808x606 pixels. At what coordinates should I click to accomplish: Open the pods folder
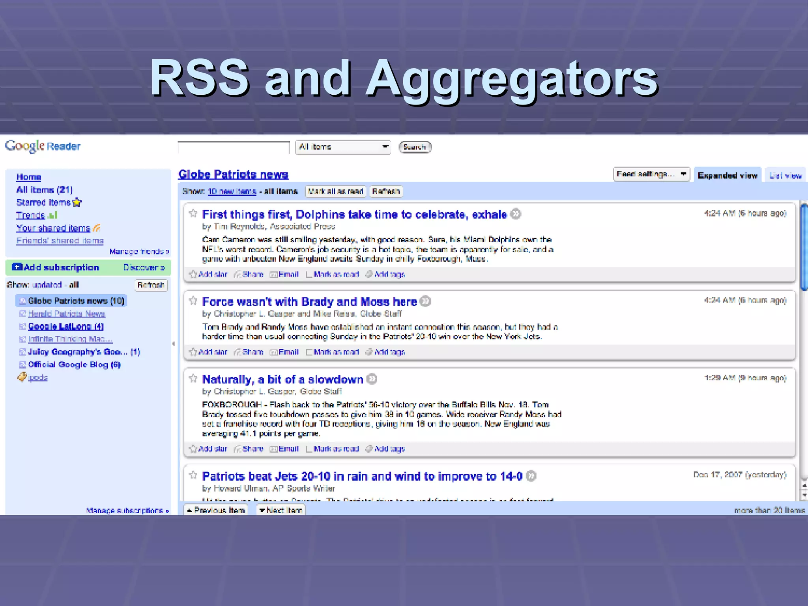(38, 378)
